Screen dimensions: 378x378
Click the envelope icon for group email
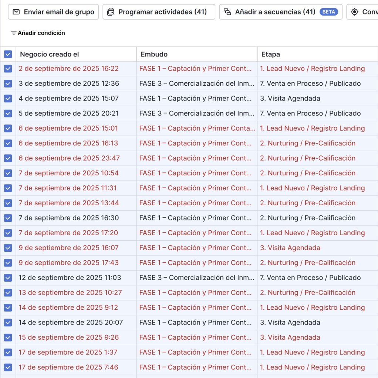[x=16, y=12]
